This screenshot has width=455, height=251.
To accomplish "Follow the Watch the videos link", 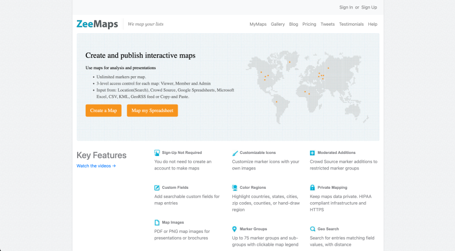I will coord(96,166).
